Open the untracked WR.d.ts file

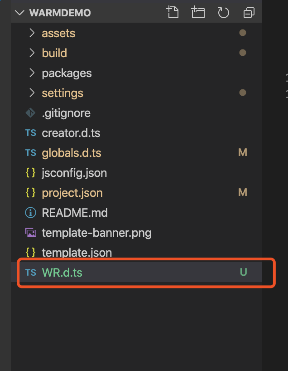pos(62,273)
